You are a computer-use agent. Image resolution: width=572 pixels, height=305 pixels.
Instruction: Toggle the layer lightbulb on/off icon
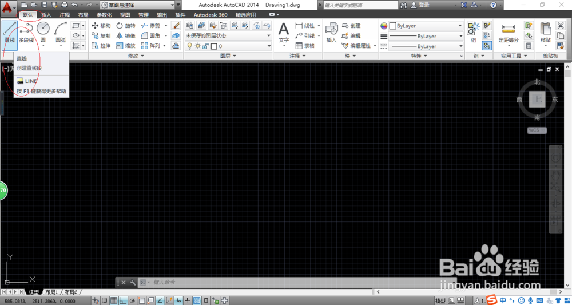(x=190, y=46)
